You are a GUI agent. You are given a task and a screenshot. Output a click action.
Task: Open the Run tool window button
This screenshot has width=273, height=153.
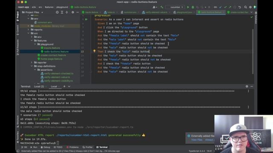(34, 147)
